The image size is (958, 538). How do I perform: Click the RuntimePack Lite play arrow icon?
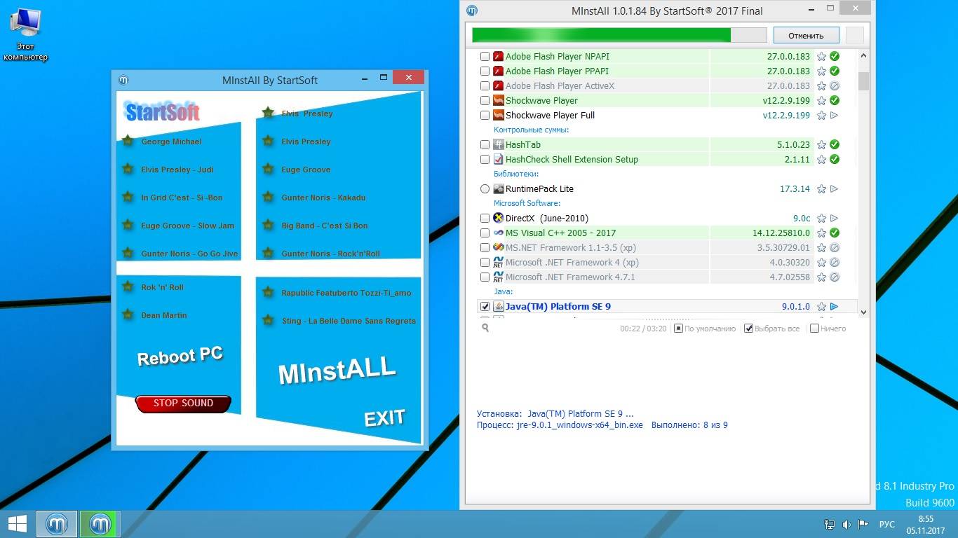tap(835, 188)
